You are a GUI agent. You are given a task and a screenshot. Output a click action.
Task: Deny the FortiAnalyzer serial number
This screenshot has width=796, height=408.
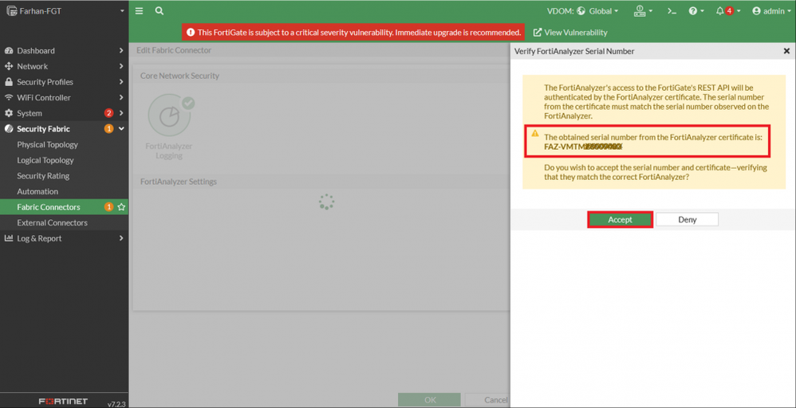(688, 220)
